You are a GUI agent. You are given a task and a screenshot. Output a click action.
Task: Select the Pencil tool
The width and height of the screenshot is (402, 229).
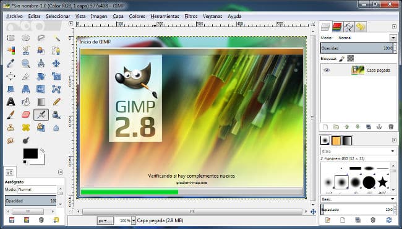tap(56, 102)
